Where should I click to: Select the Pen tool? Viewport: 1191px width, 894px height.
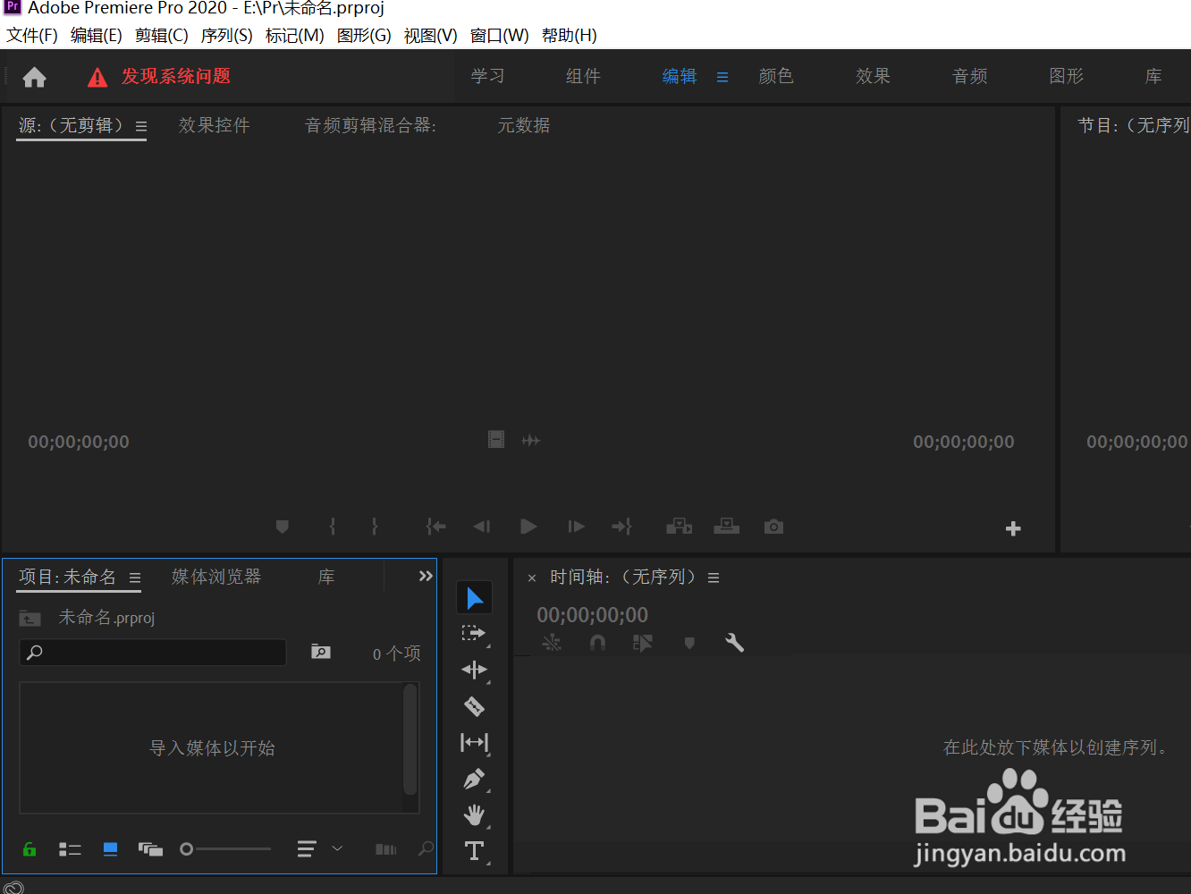[474, 779]
